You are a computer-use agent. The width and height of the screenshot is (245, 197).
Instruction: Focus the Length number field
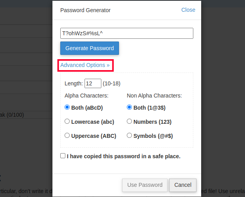[93, 83]
